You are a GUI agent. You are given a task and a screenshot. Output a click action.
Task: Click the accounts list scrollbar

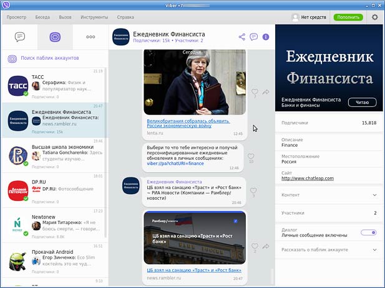click(x=106, y=152)
